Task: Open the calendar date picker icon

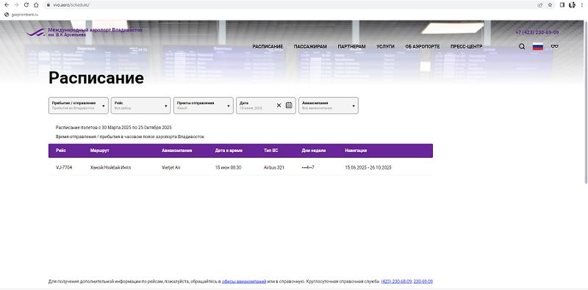Action: (x=289, y=105)
